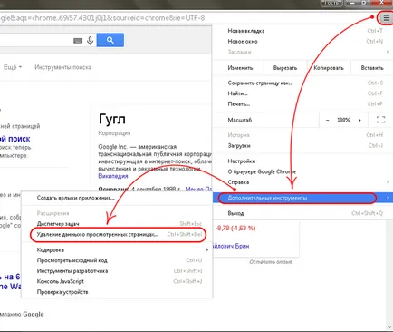The width and height of the screenshot is (393, 332).
Task: Click the 100% zoom level value
Action: tap(343, 120)
